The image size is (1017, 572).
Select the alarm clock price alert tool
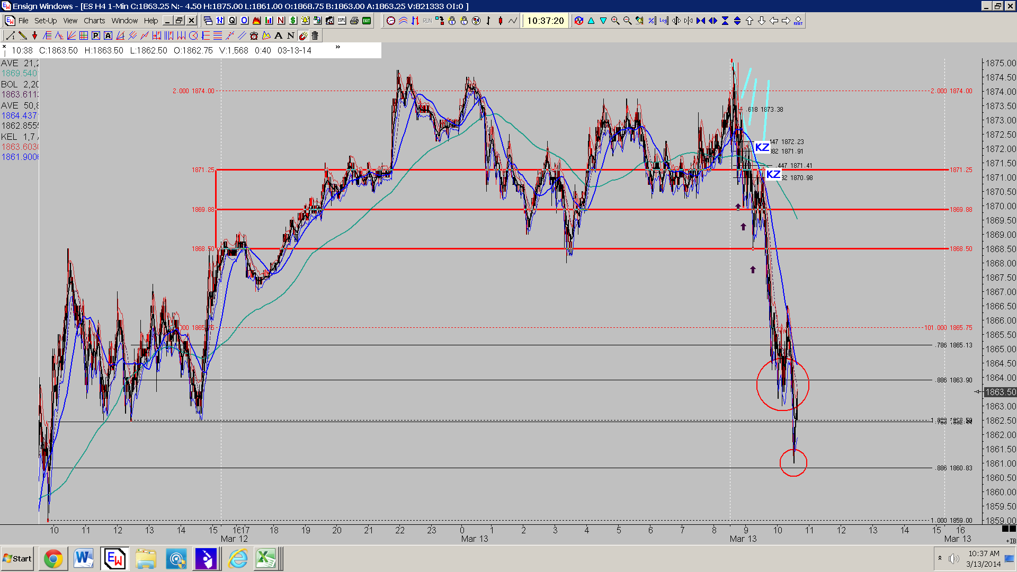coord(254,35)
